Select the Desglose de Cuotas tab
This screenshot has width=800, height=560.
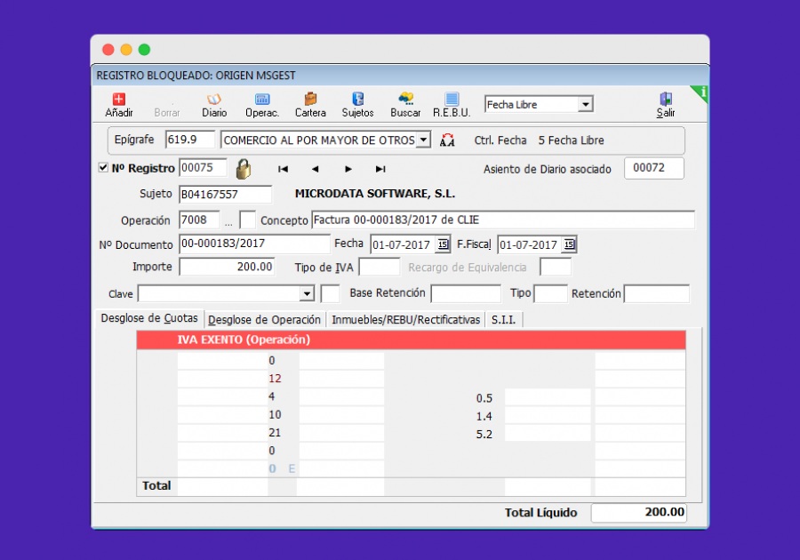[149, 318]
